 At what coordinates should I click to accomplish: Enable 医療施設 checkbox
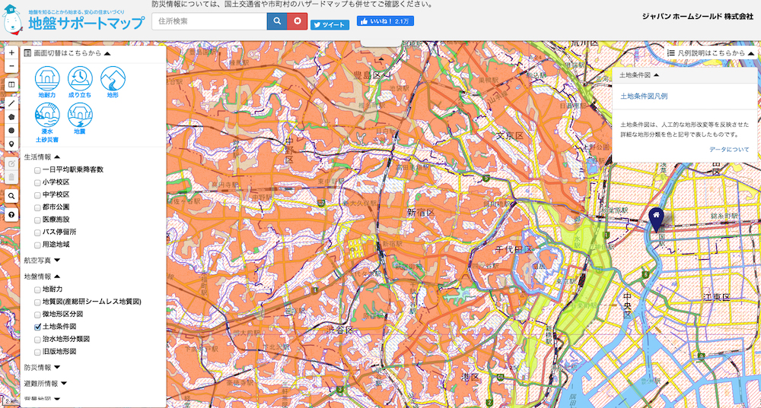tap(37, 220)
